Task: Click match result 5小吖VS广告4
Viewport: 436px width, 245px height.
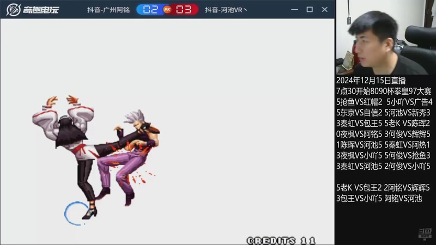Action: [x=409, y=102]
